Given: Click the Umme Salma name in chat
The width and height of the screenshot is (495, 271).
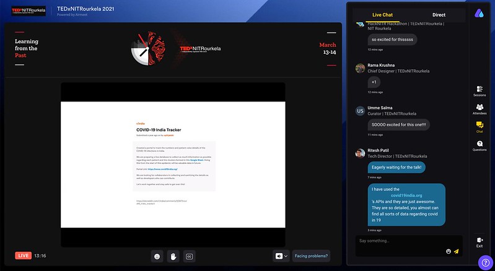Looking at the screenshot, I should [x=380, y=108].
